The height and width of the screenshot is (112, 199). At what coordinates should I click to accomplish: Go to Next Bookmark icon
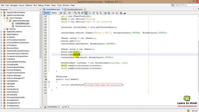[97, 13]
